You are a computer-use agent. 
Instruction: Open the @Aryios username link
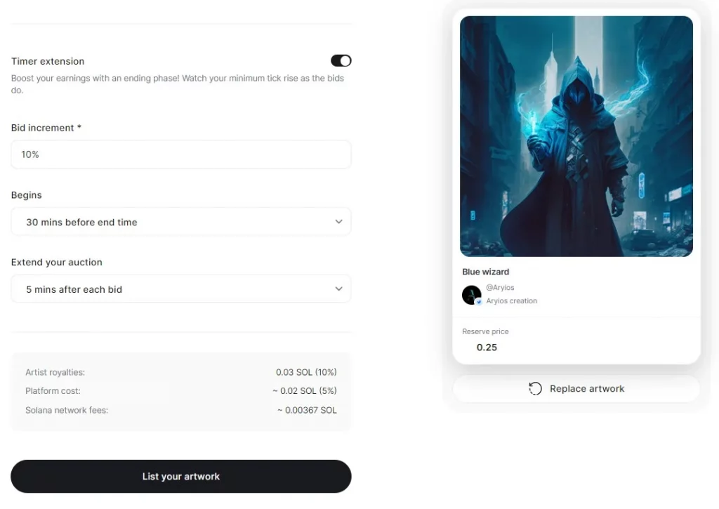[x=500, y=288]
